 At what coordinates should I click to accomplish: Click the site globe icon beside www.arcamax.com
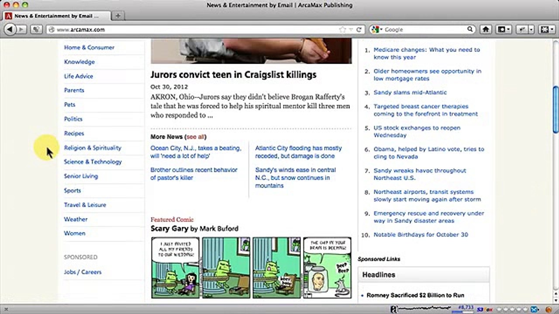tap(52, 30)
